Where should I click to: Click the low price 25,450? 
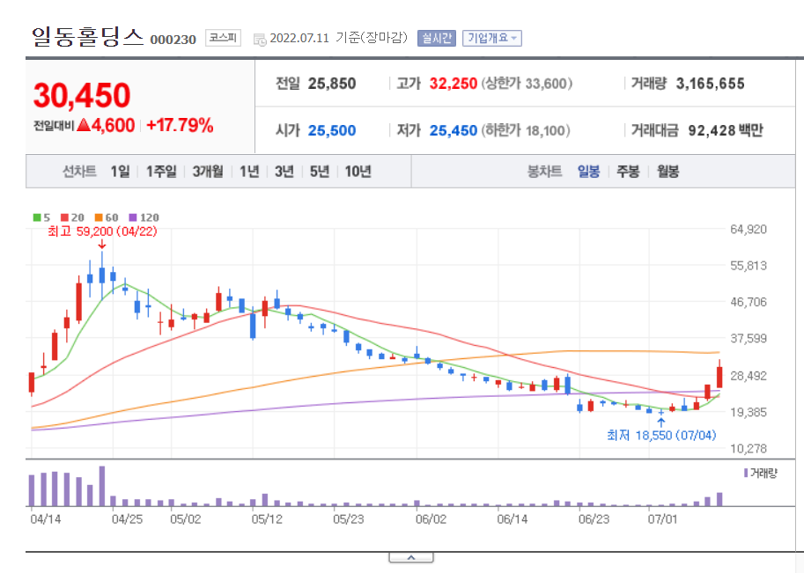pyautogui.click(x=454, y=130)
